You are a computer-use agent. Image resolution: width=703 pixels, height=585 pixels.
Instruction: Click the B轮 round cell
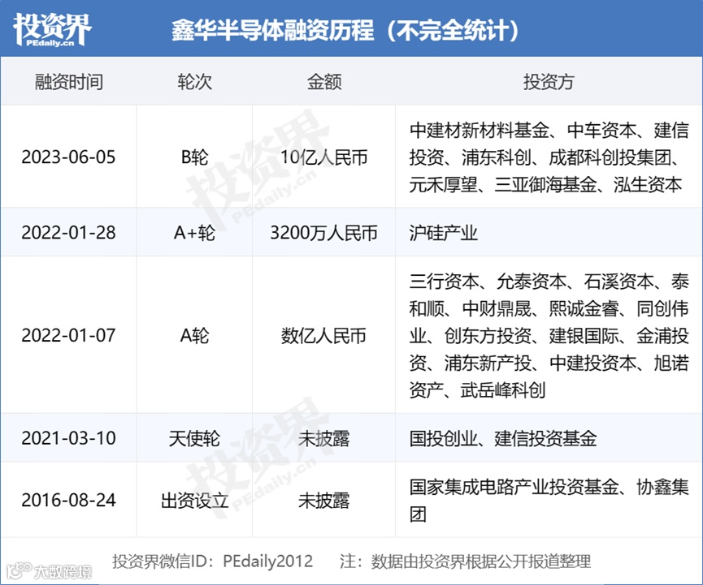click(194, 157)
